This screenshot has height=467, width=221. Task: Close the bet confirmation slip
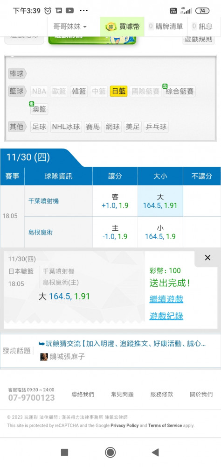tap(207, 258)
